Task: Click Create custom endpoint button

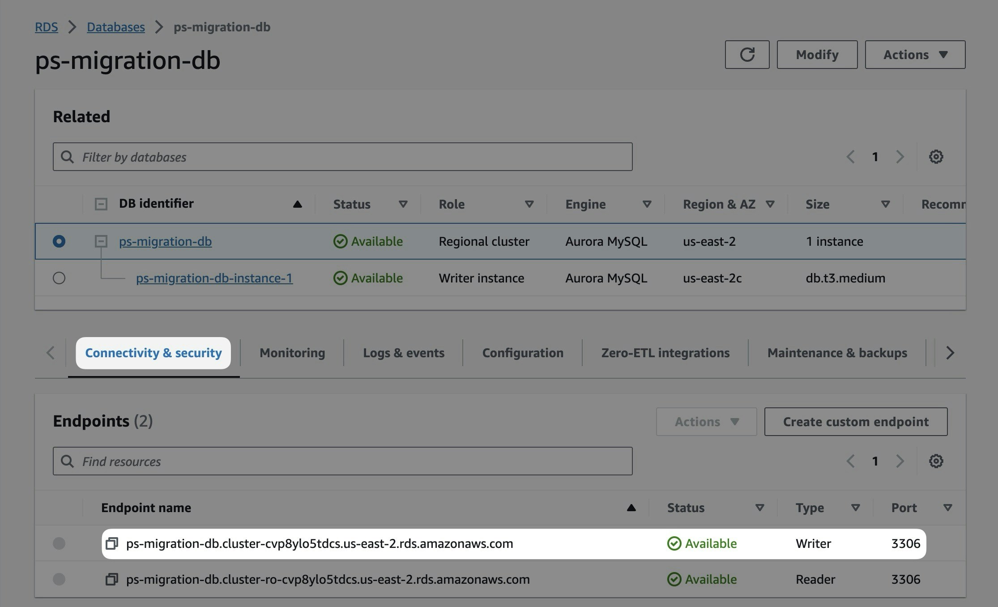Action: [856, 422]
